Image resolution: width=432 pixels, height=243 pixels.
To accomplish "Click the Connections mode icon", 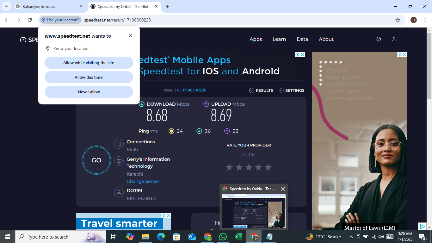I will point(119,144).
